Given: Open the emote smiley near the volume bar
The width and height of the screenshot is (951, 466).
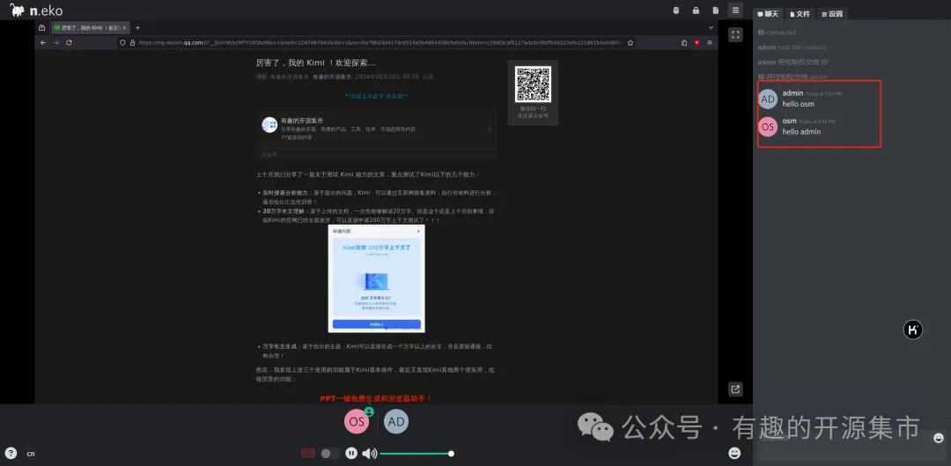Looking at the screenshot, I should pos(734,453).
